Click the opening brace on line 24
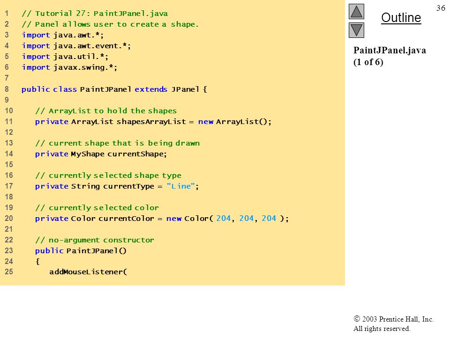This screenshot has height=337, width=450. 37,261
